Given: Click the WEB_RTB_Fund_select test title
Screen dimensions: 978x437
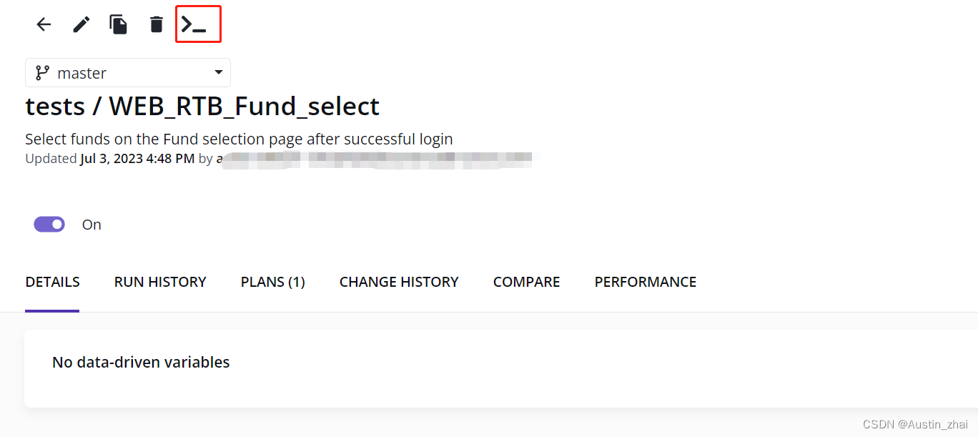Looking at the screenshot, I should [244, 107].
